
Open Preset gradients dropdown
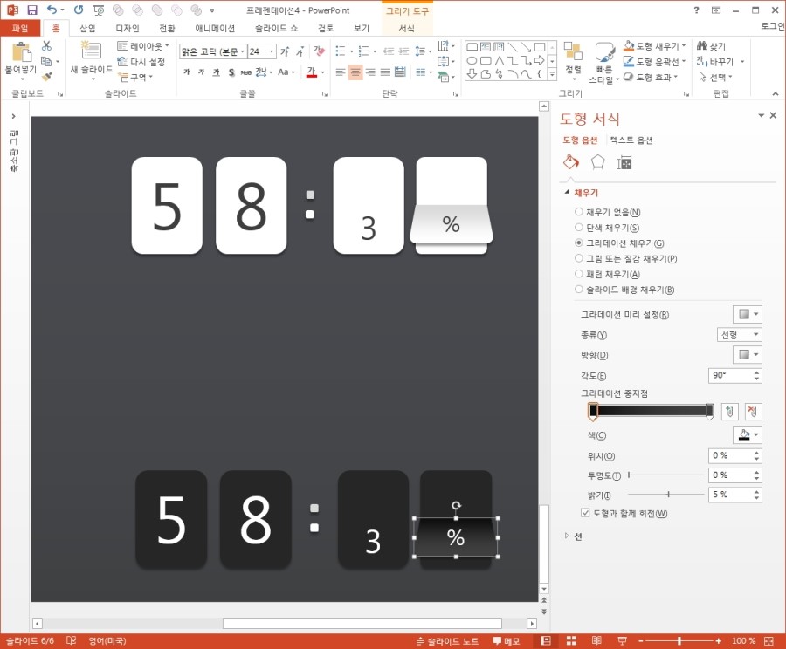tap(748, 314)
